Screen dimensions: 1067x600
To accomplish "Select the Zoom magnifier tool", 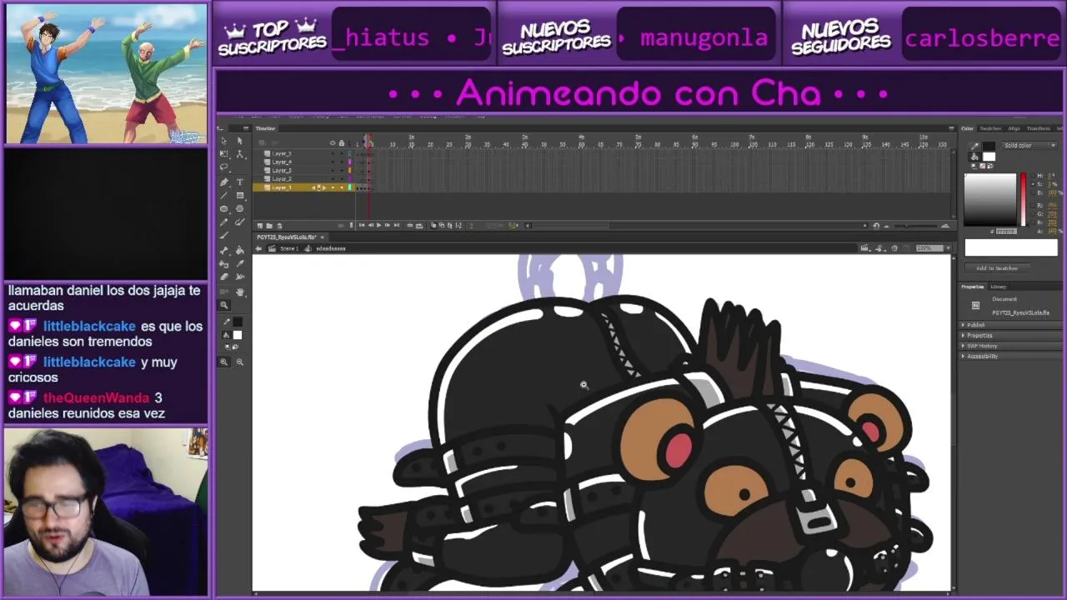I will (x=224, y=305).
